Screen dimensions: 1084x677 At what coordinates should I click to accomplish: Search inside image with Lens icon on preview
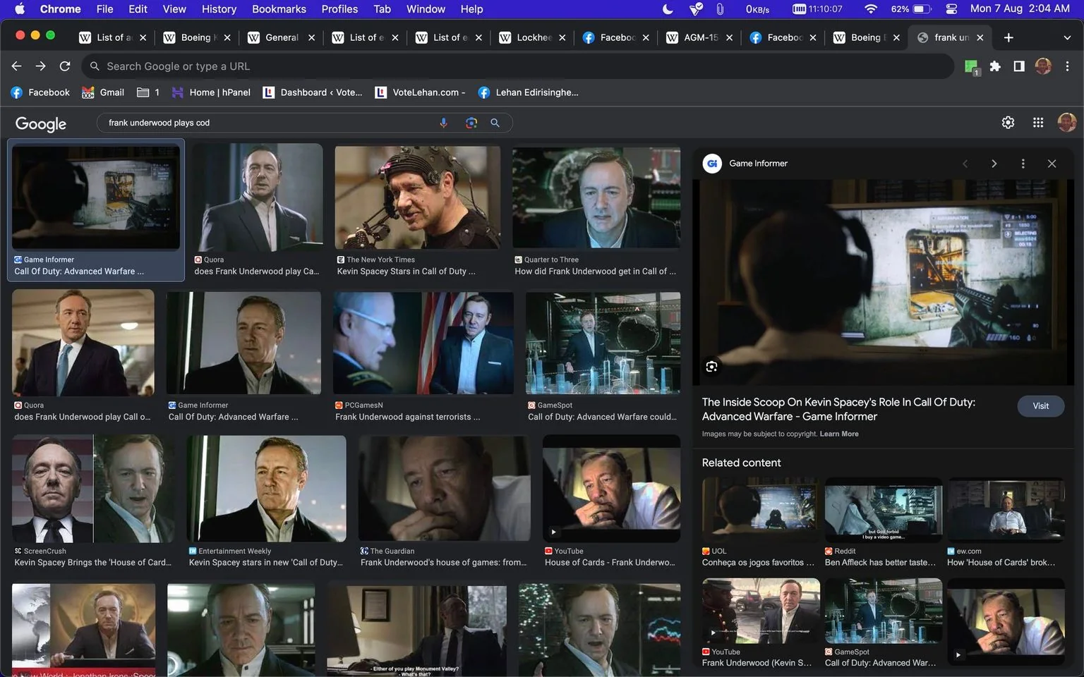[711, 367]
